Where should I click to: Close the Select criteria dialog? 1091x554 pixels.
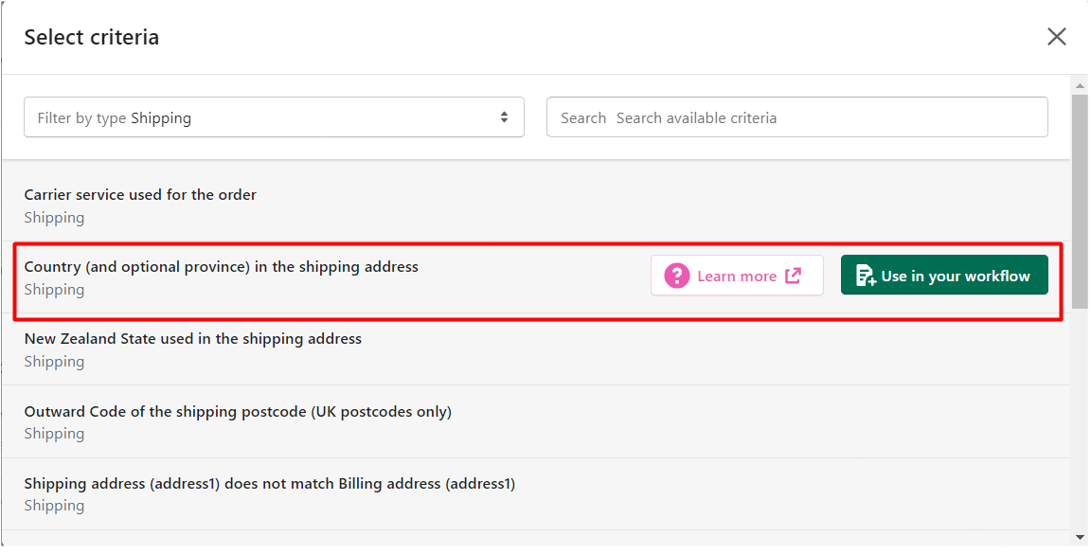point(1056,37)
